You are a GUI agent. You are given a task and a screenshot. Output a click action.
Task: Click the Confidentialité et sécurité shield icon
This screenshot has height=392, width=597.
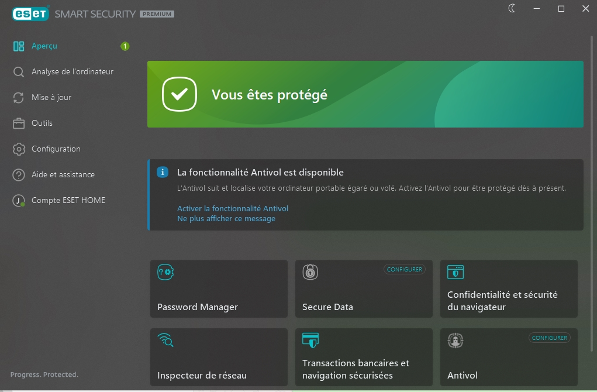click(454, 271)
